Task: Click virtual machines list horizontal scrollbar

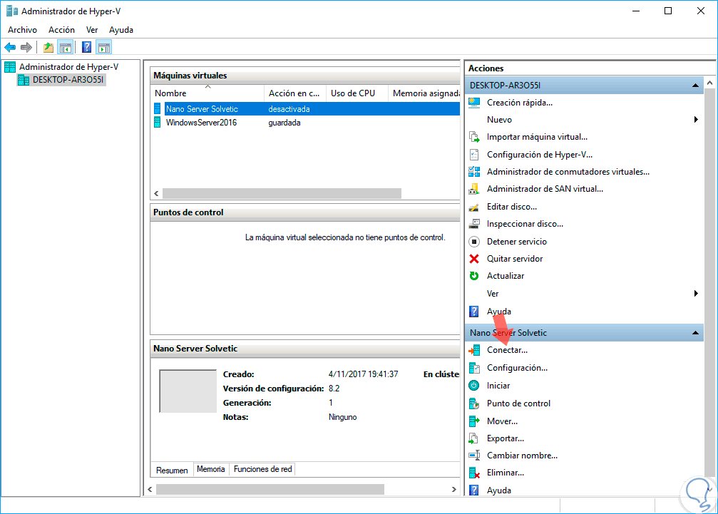Action: [282, 194]
